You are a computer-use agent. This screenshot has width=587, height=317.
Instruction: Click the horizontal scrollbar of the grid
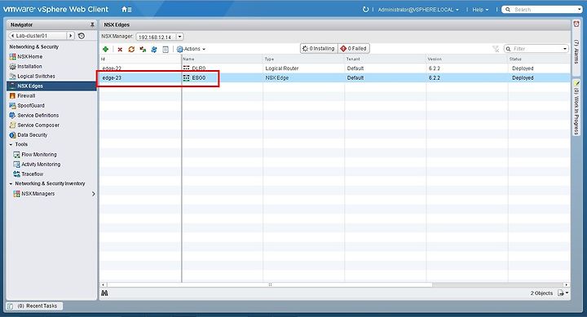pos(270,285)
